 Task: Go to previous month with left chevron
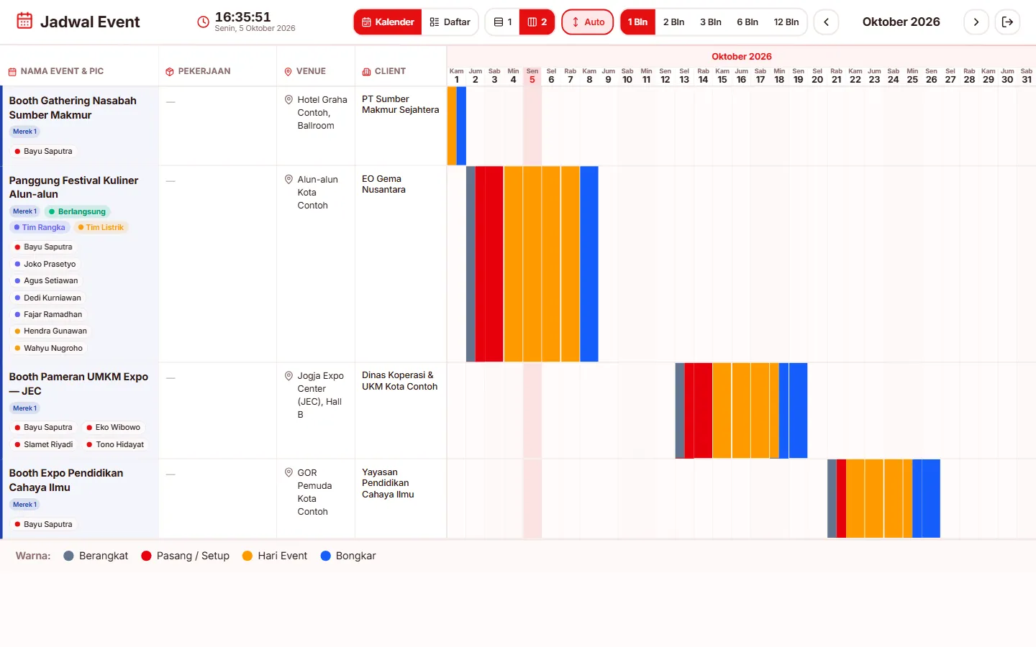(827, 22)
